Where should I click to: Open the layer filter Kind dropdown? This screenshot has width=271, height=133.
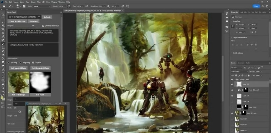pyautogui.click(x=237, y=68)
